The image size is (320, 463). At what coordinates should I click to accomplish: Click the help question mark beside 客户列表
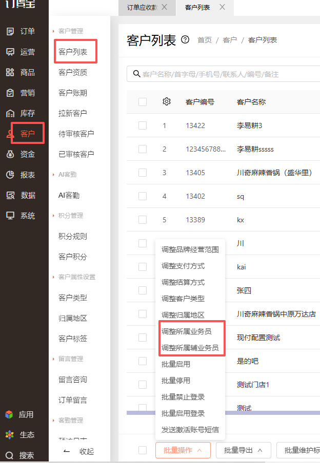[x=185, y=39]
